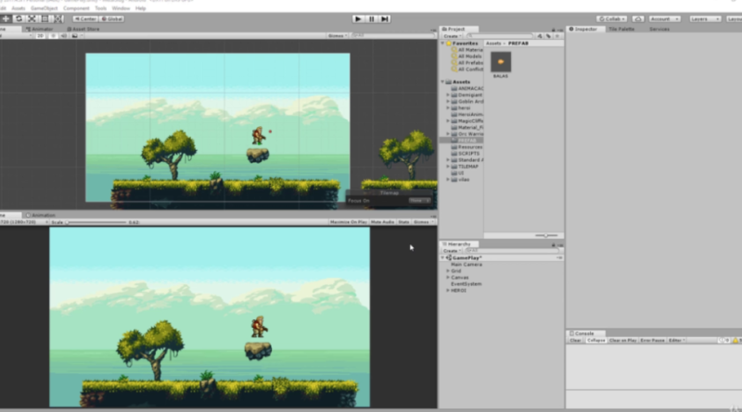Select the combined Transform tool

[x=58, y=19]
